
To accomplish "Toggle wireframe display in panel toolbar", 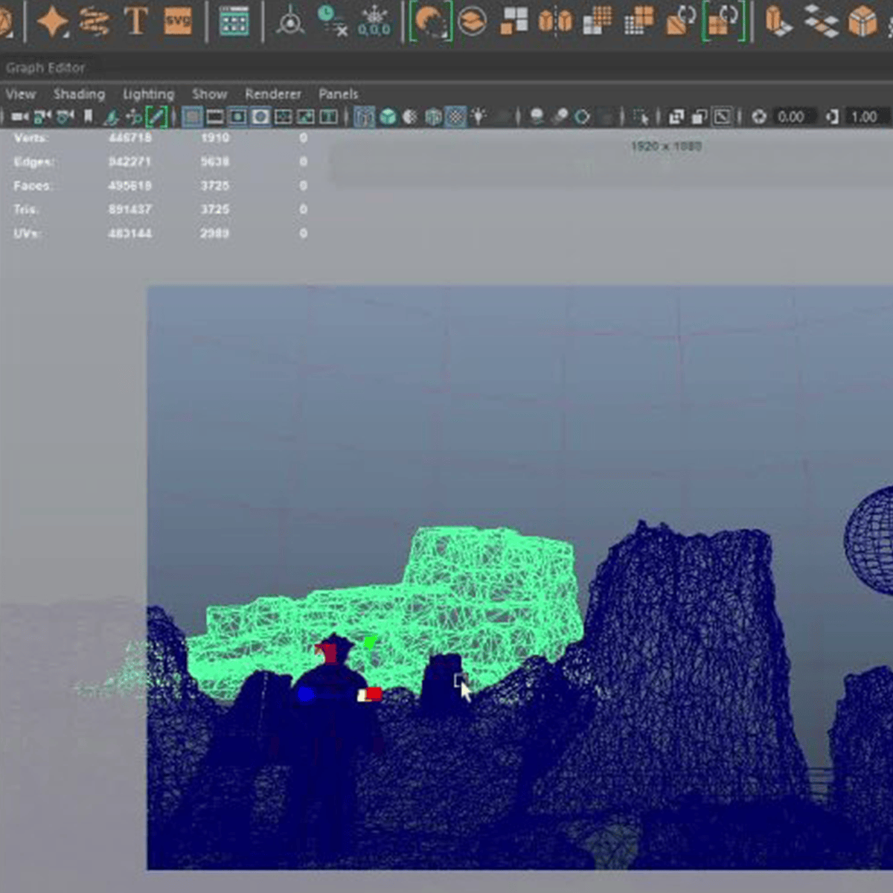I will (364, 117).
